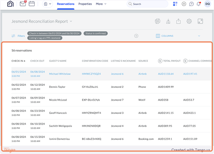Open the Filters panel
Screen dimensions: 214x154
(18, 36)
